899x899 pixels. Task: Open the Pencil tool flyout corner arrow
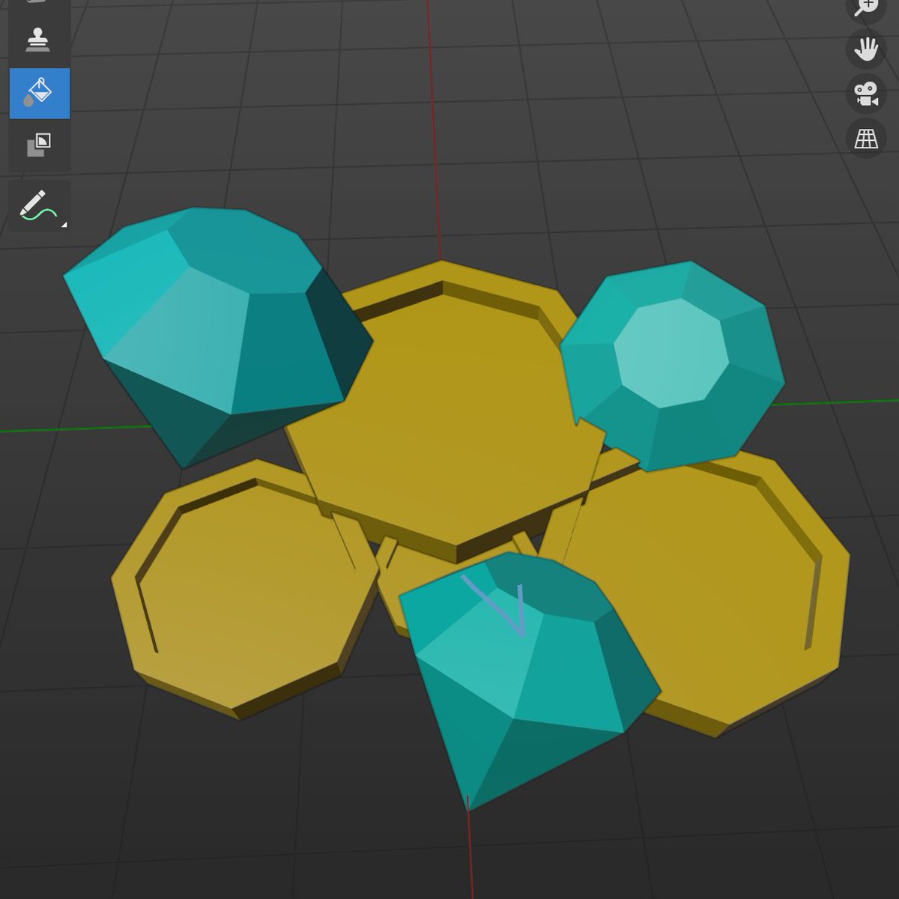coord(64,224)
